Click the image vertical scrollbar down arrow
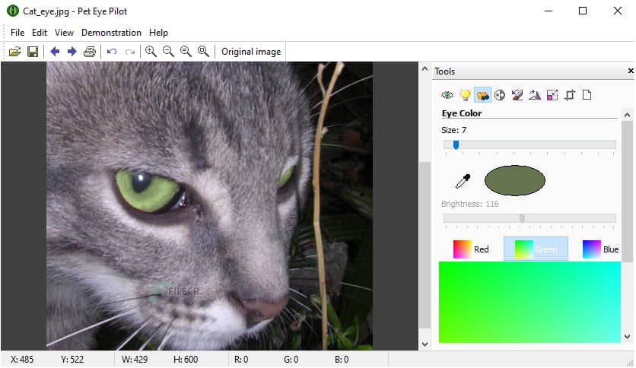Image resolution: width=636 pixels, height=368 pixels. (x=425, y=344)
